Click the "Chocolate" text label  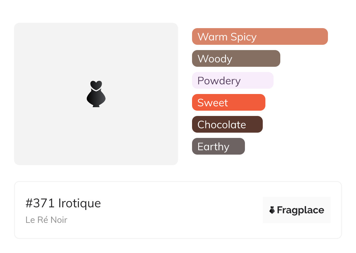coord(222,125)
